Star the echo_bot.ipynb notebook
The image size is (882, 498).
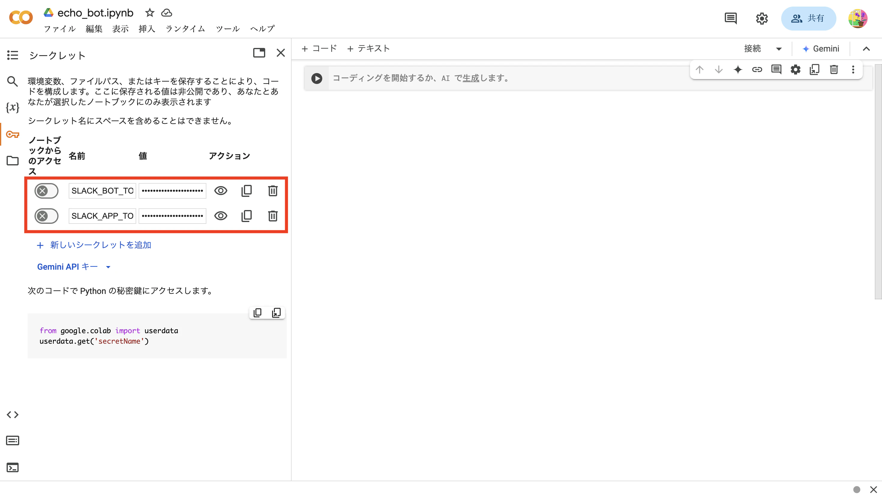pyautogui.click(x=150, y=13)
